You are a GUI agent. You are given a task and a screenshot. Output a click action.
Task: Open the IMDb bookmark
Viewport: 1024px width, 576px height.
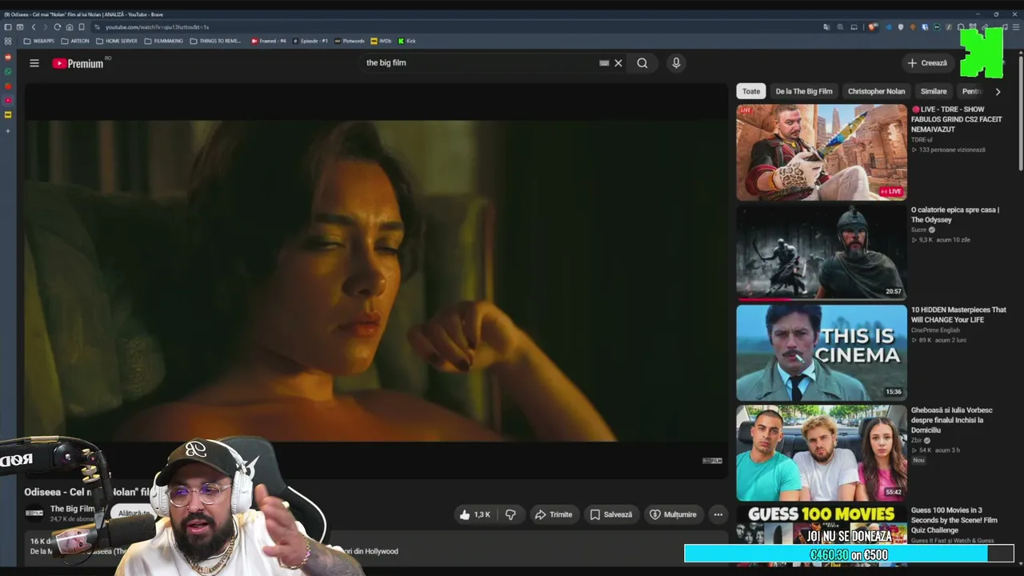[x=381, y=41]
